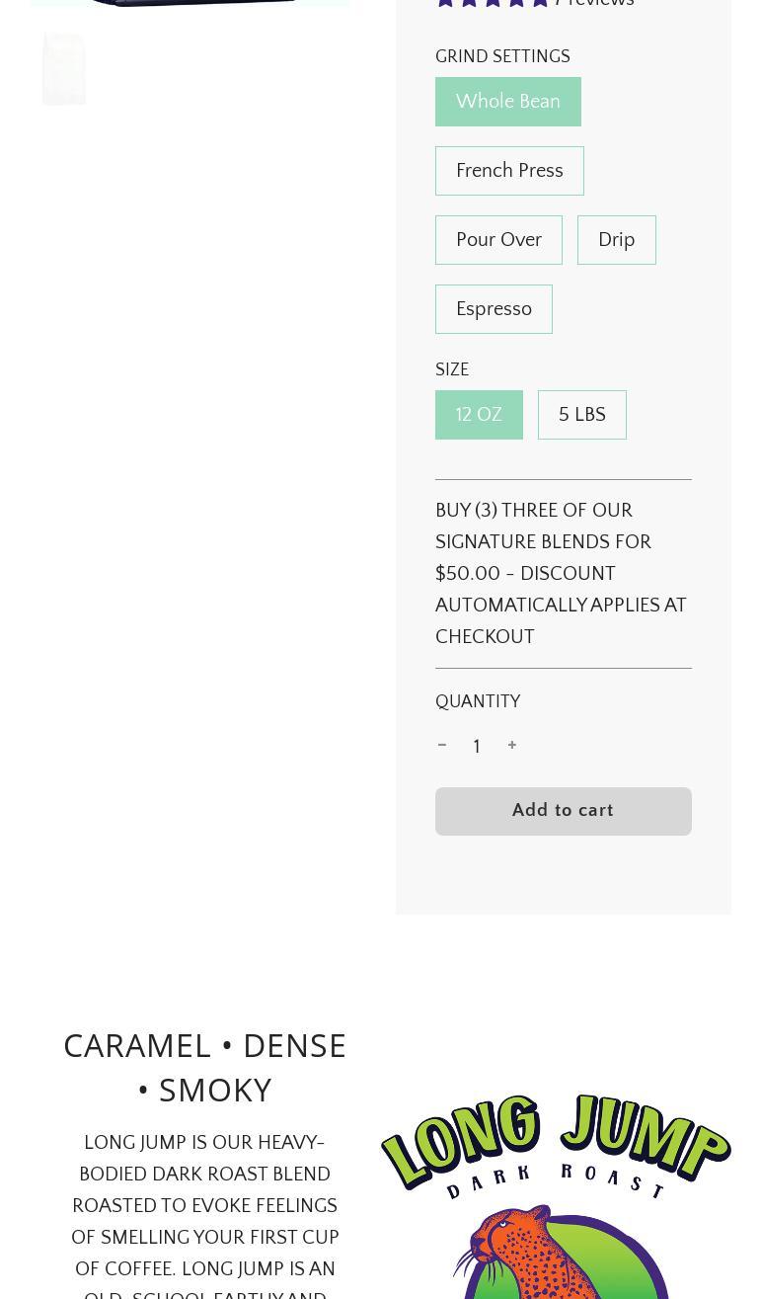761x1299 pixels.
Task: Select the white coffee bag thumbnail
Action: click(x=64, y=69)
